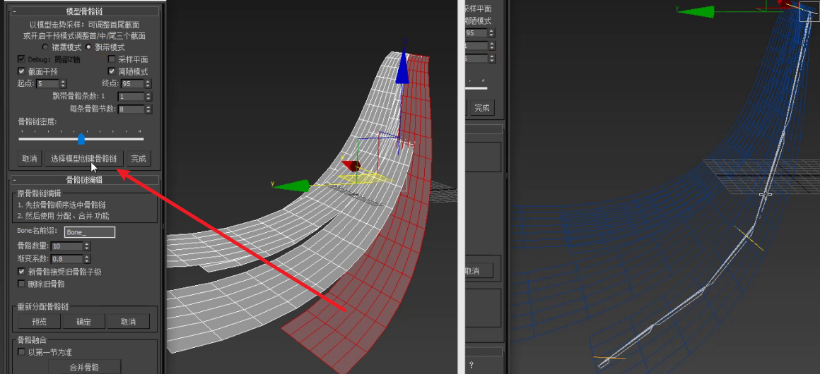820x374 pixels.
Task: Click the 起点 spinner arrows
Action: tap(64, 83)
